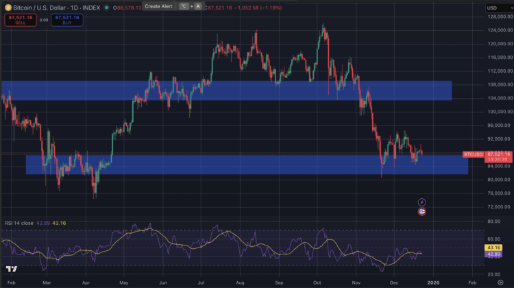The image size is (514, 288).
Task: Click the 60.00 RSI axis label
Action: pos(494,239)
